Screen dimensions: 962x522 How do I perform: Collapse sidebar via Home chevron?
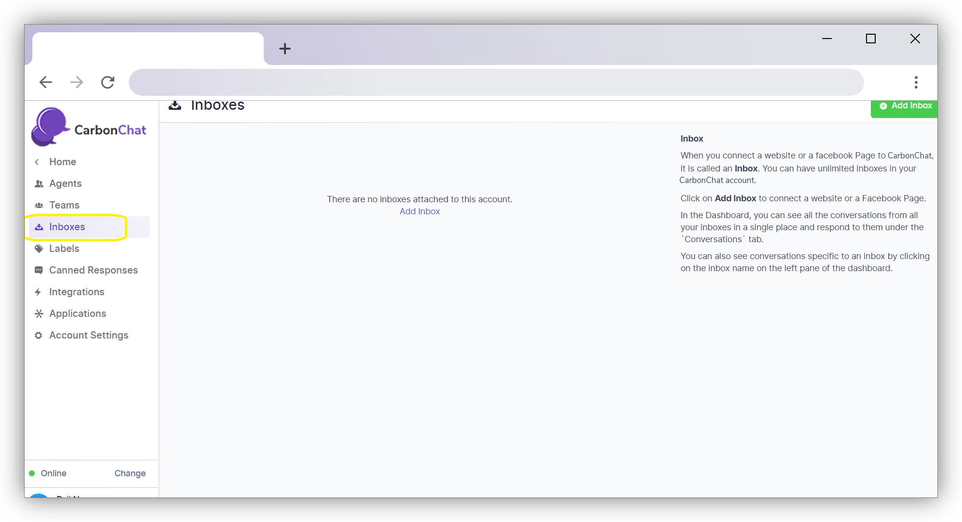tap(37, 162)
